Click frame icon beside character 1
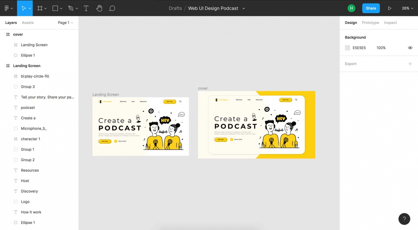The height and width of the screenshot is (230, 418). point(16,139)
